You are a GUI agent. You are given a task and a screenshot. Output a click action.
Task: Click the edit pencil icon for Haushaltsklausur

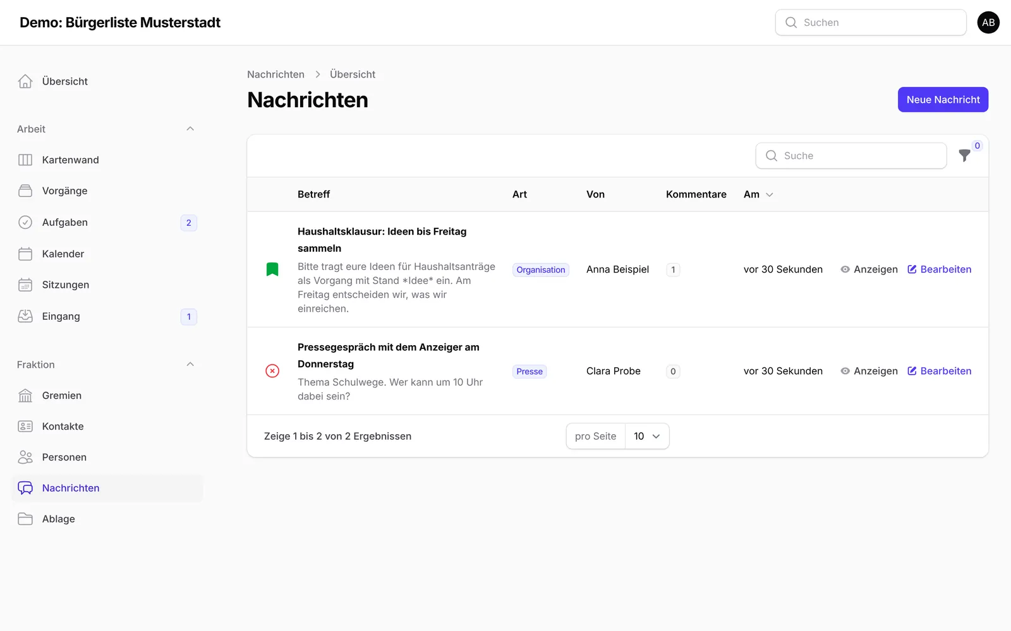pyautogui.click(x=912, y=269)
